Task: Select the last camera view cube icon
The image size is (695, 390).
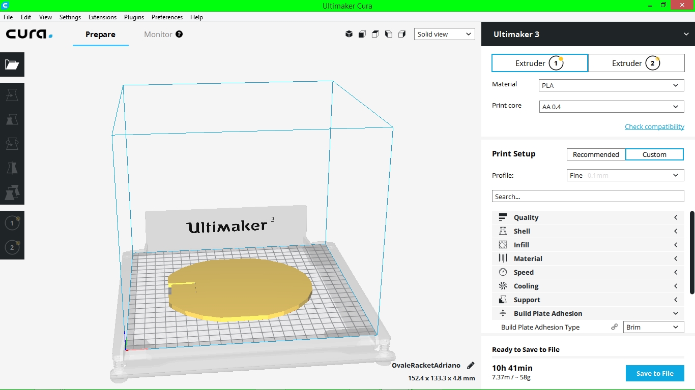Action: click(402, 34)
